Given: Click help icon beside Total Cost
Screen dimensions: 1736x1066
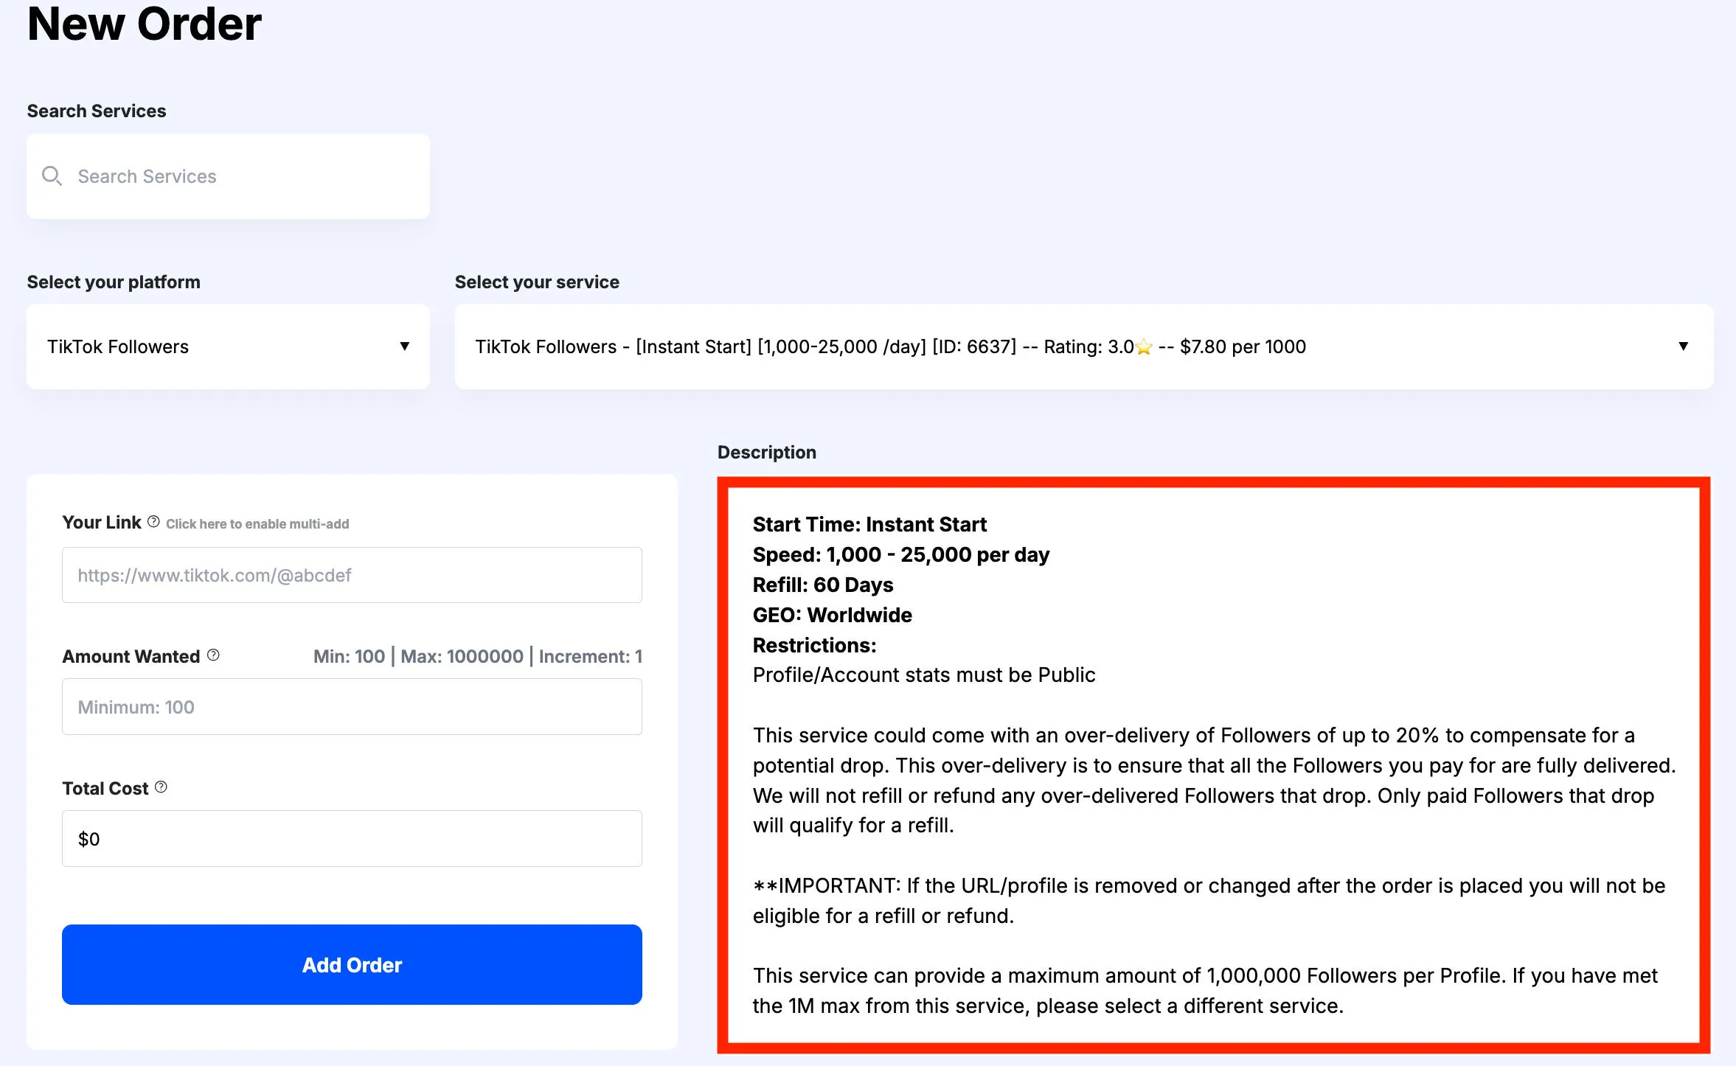Looking at the screenshot, I should coord(161,787).
